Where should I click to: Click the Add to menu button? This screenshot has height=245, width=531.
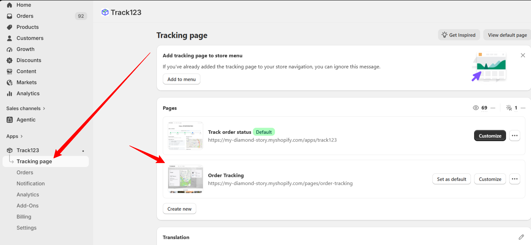click(181, 79)
